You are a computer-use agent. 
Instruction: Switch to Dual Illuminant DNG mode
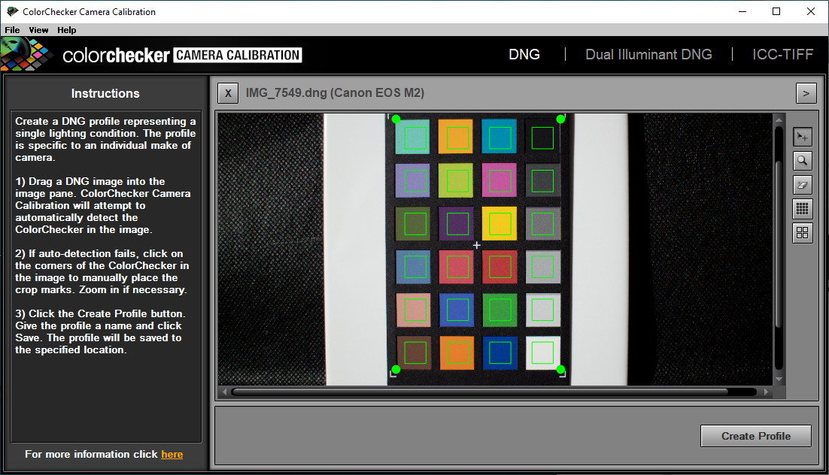pyautogui.click(x=648, y=54)
